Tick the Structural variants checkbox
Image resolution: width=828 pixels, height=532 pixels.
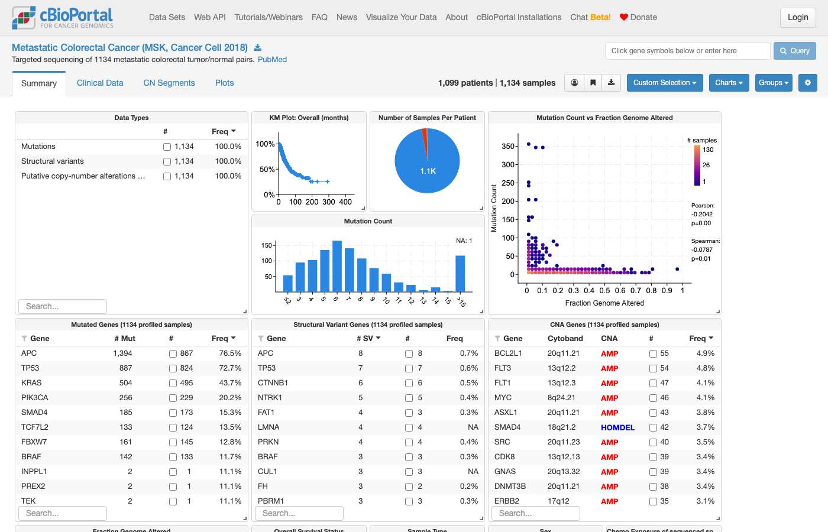(x=167, y=161)
